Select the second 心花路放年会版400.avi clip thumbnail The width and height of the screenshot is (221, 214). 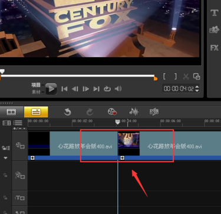pos(128,140)
